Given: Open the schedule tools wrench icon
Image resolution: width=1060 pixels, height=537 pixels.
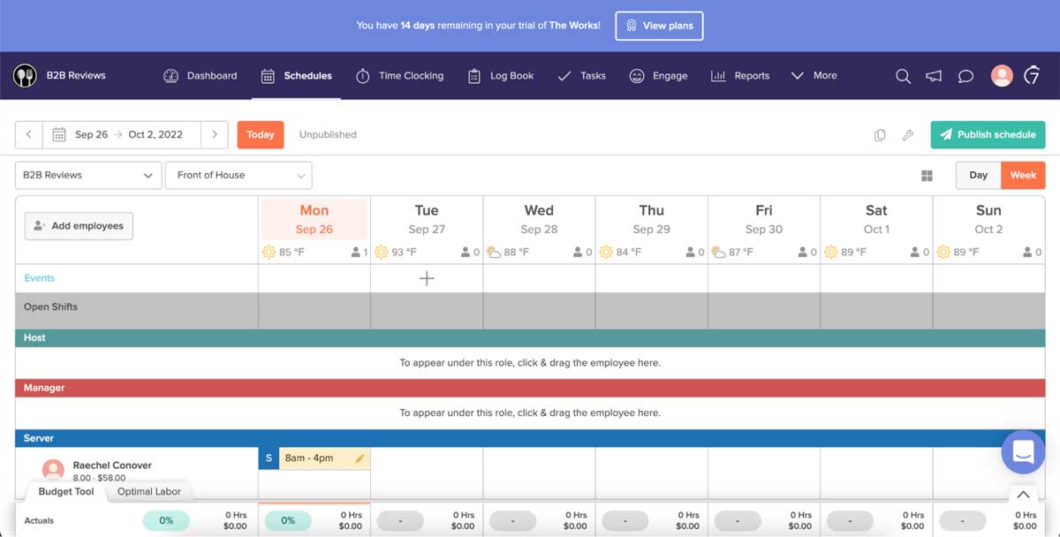Looking at the screenshot, I should tap(907, 135).
